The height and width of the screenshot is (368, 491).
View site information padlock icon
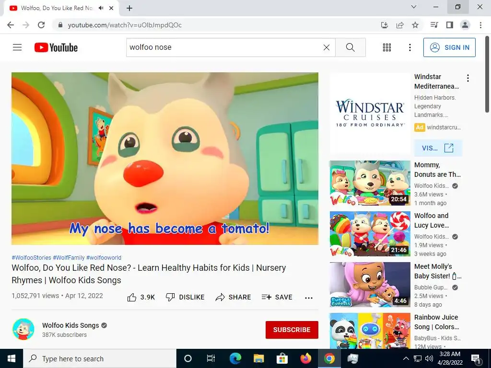tap(60, 25)
